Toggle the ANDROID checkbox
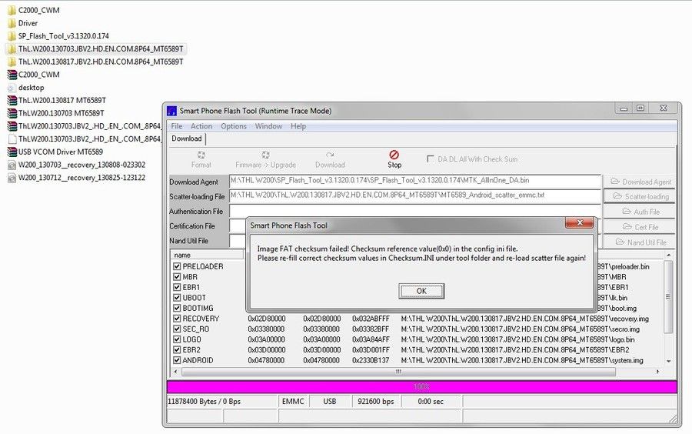 point(177,360)
